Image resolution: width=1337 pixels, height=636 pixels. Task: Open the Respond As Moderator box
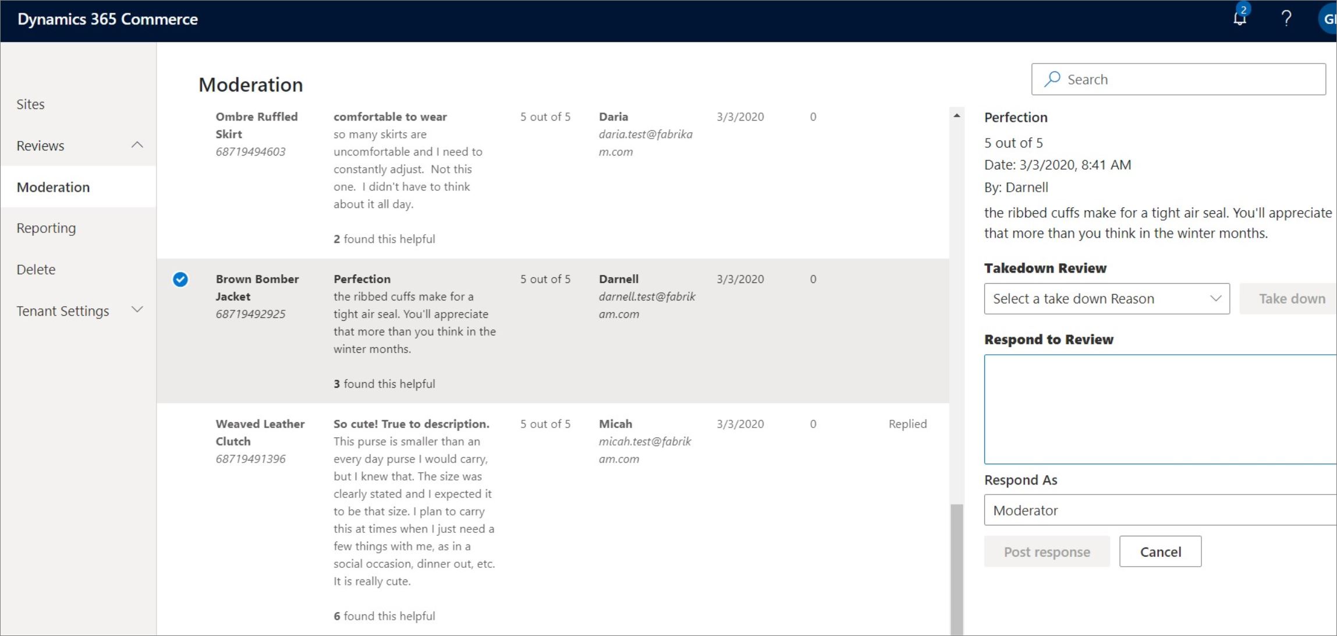[x=1160, y=510]
